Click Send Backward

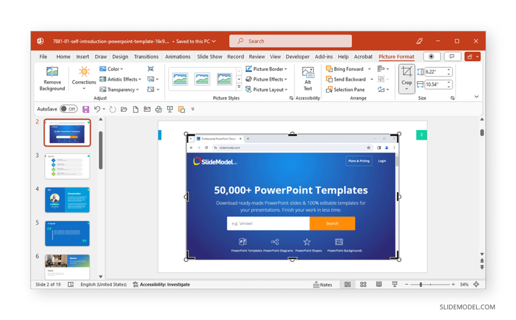pos(346,80)
